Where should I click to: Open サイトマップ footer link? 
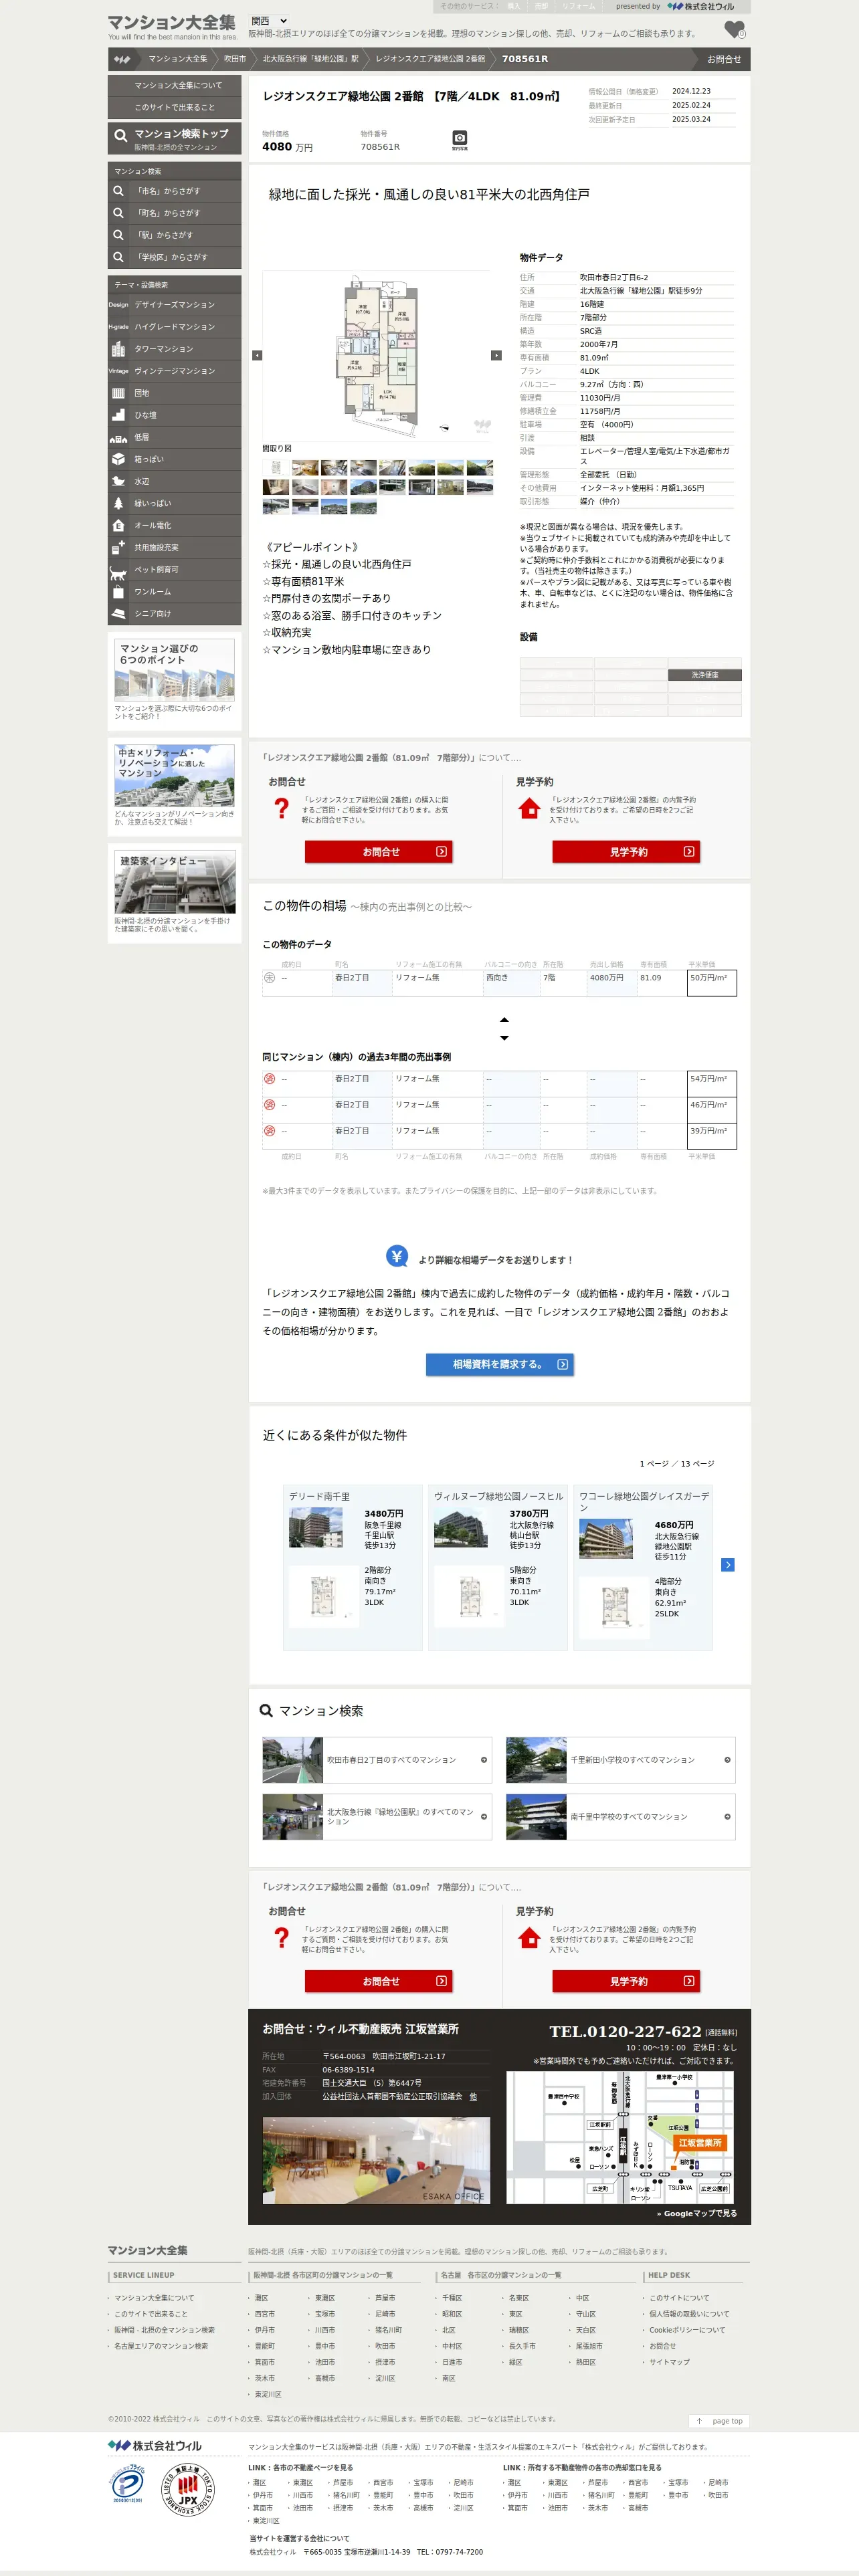point(669,2362)
